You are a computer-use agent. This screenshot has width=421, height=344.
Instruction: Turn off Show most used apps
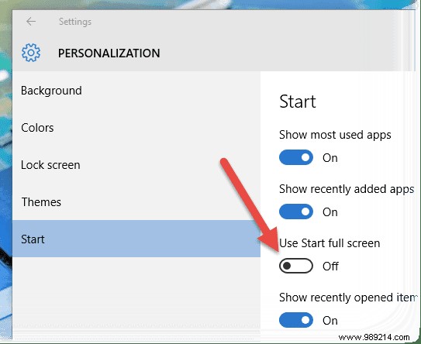(x=296, y=157)
